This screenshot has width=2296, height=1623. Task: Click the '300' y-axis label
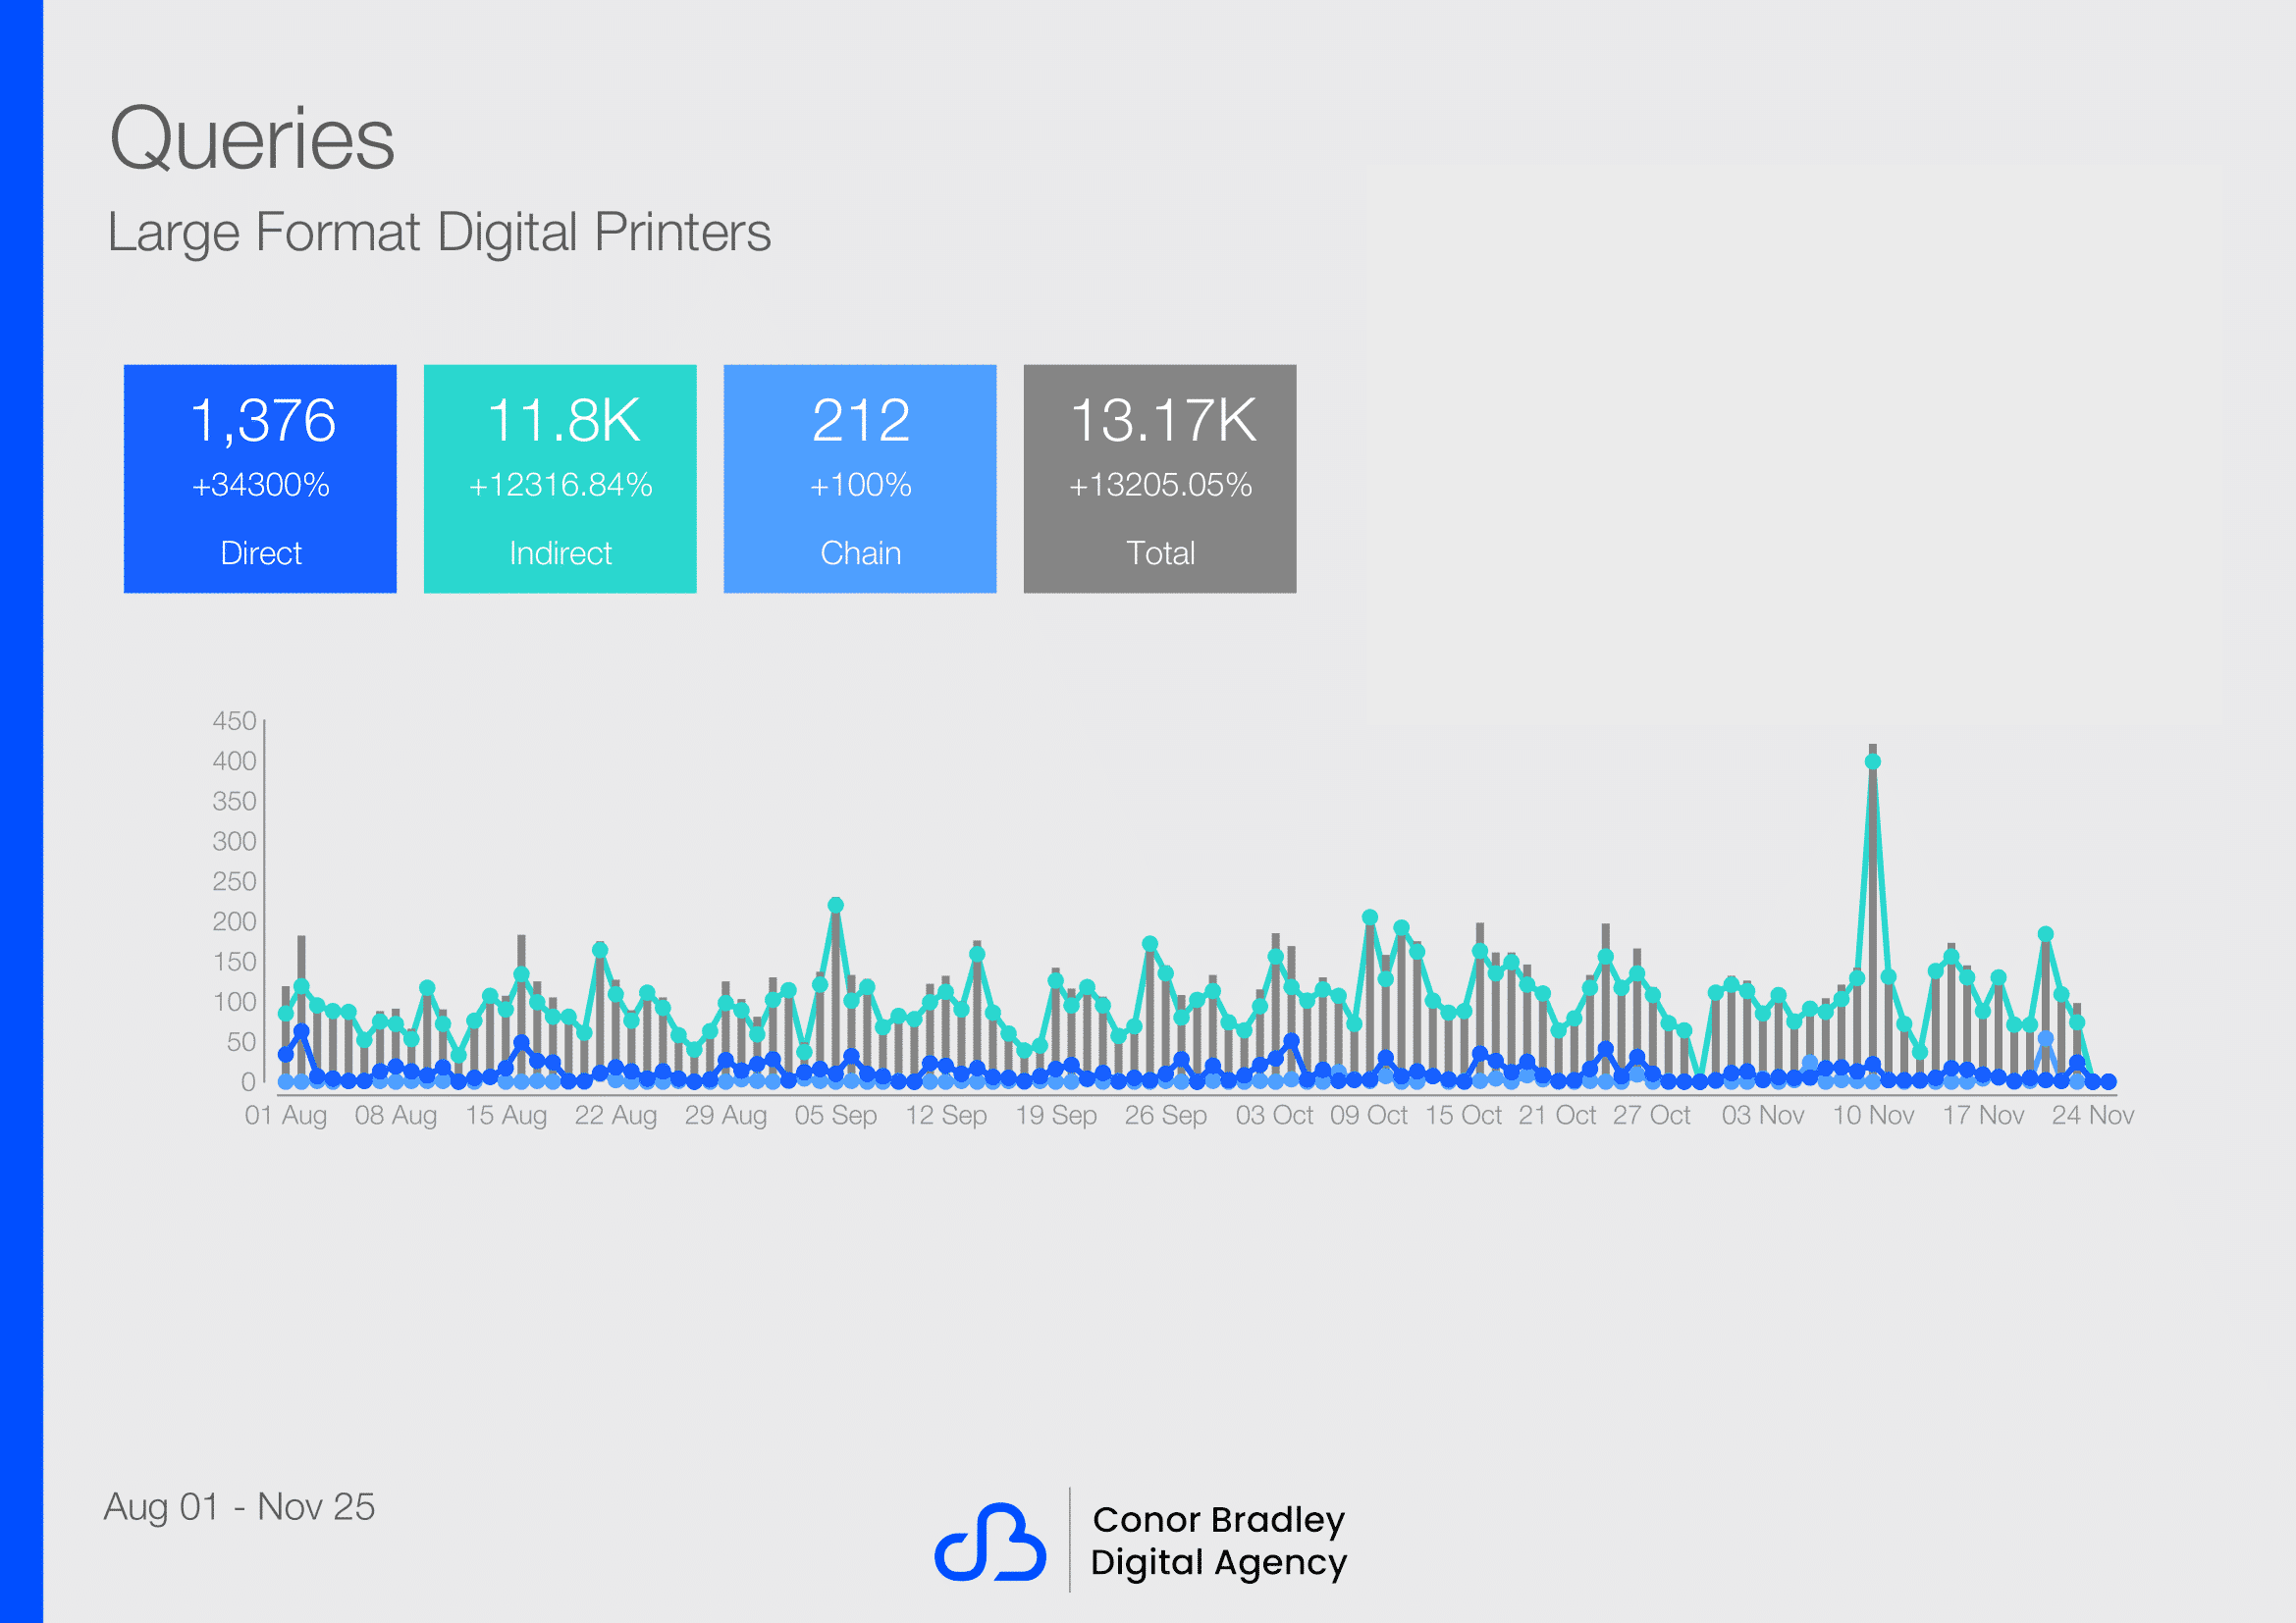pyautogui.click(x=235, y=842)
